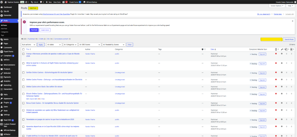
Task: Open the Topdose Roasters site home icon
Action: click(x=6, y=2)
